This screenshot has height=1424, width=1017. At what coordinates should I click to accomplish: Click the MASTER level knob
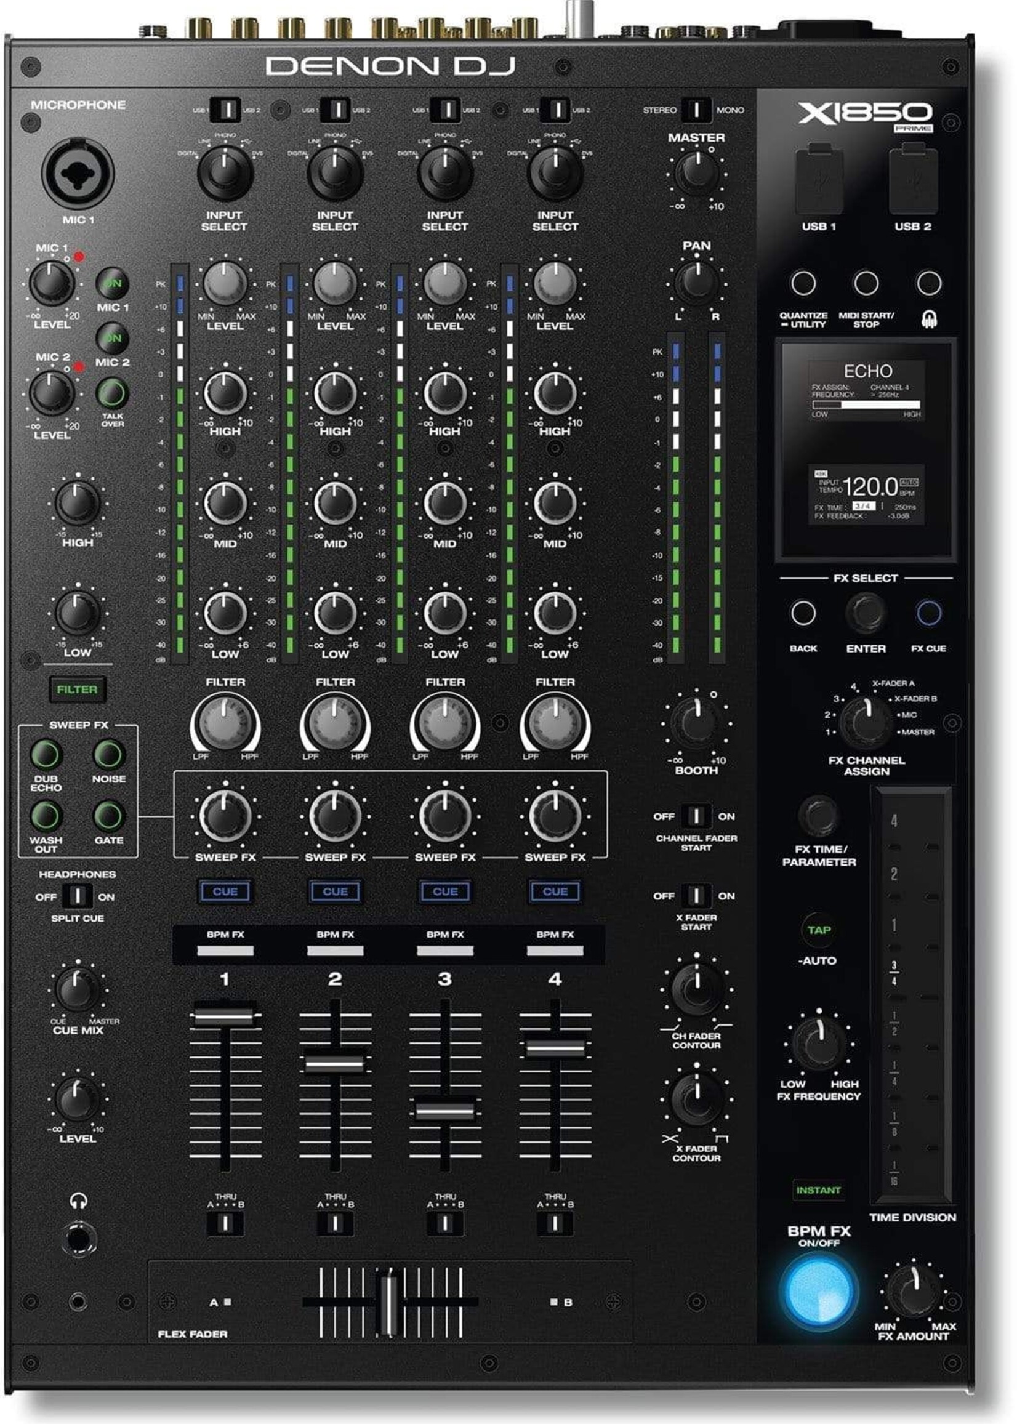(x=696, y=172)
